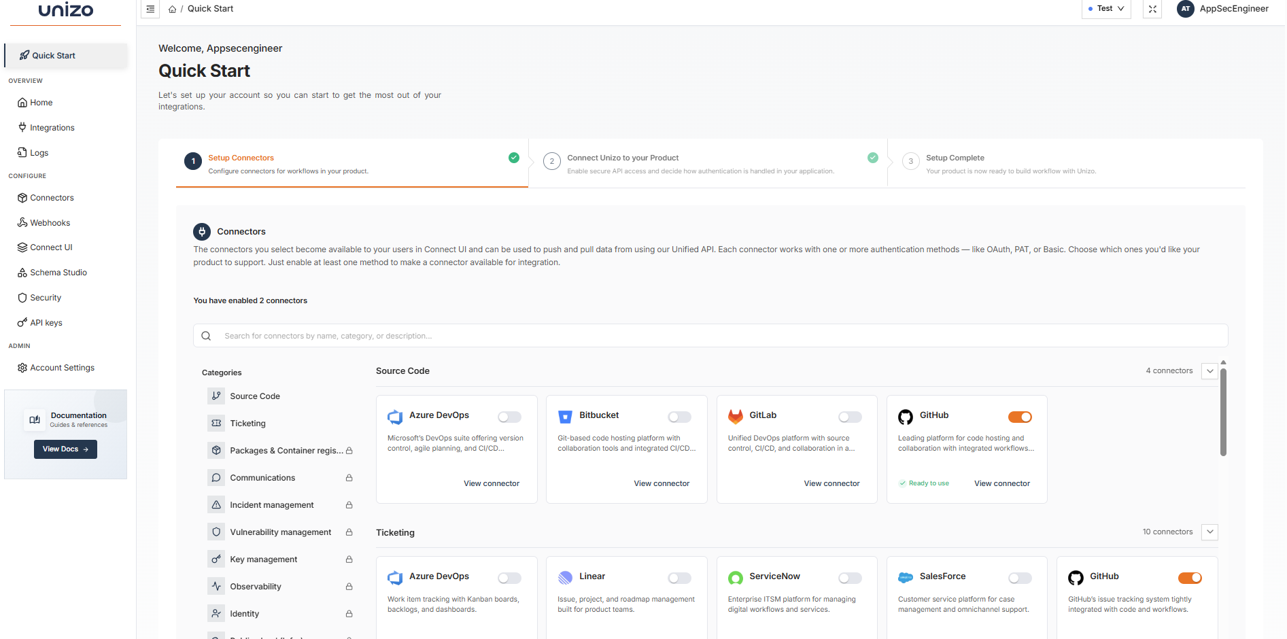Enable the ServiceNow connector toggle
The width and height of the screenshot is (1287, 639).
(850, 578)
